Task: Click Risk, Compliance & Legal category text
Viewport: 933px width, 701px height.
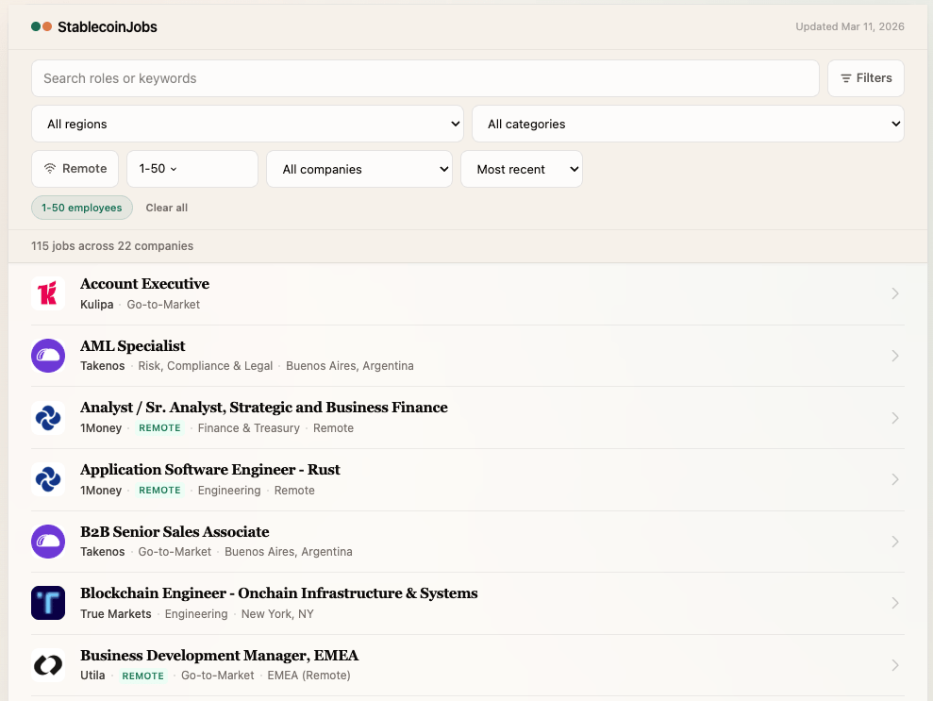Action: coord(206,366)
